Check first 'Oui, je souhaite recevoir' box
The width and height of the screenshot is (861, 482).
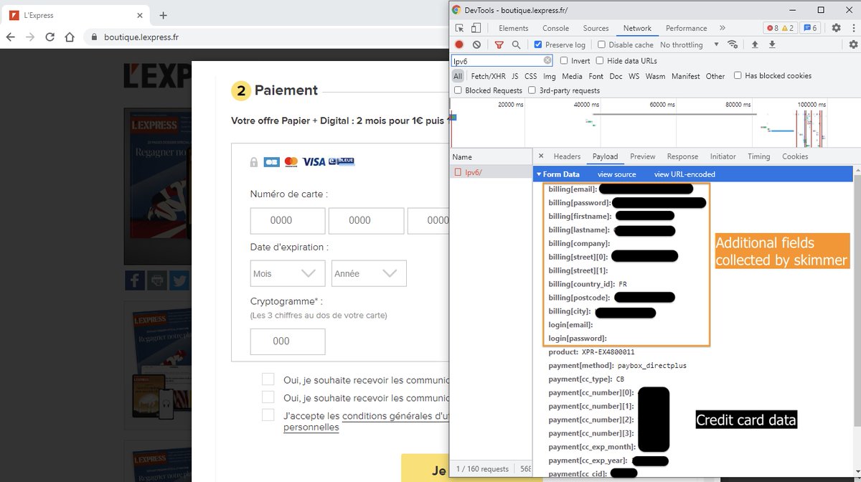click(268, 379)
